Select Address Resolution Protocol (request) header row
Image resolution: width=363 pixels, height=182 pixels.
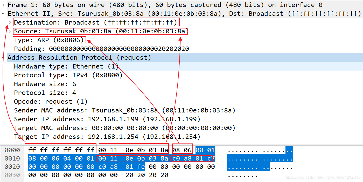coord(181,57)
